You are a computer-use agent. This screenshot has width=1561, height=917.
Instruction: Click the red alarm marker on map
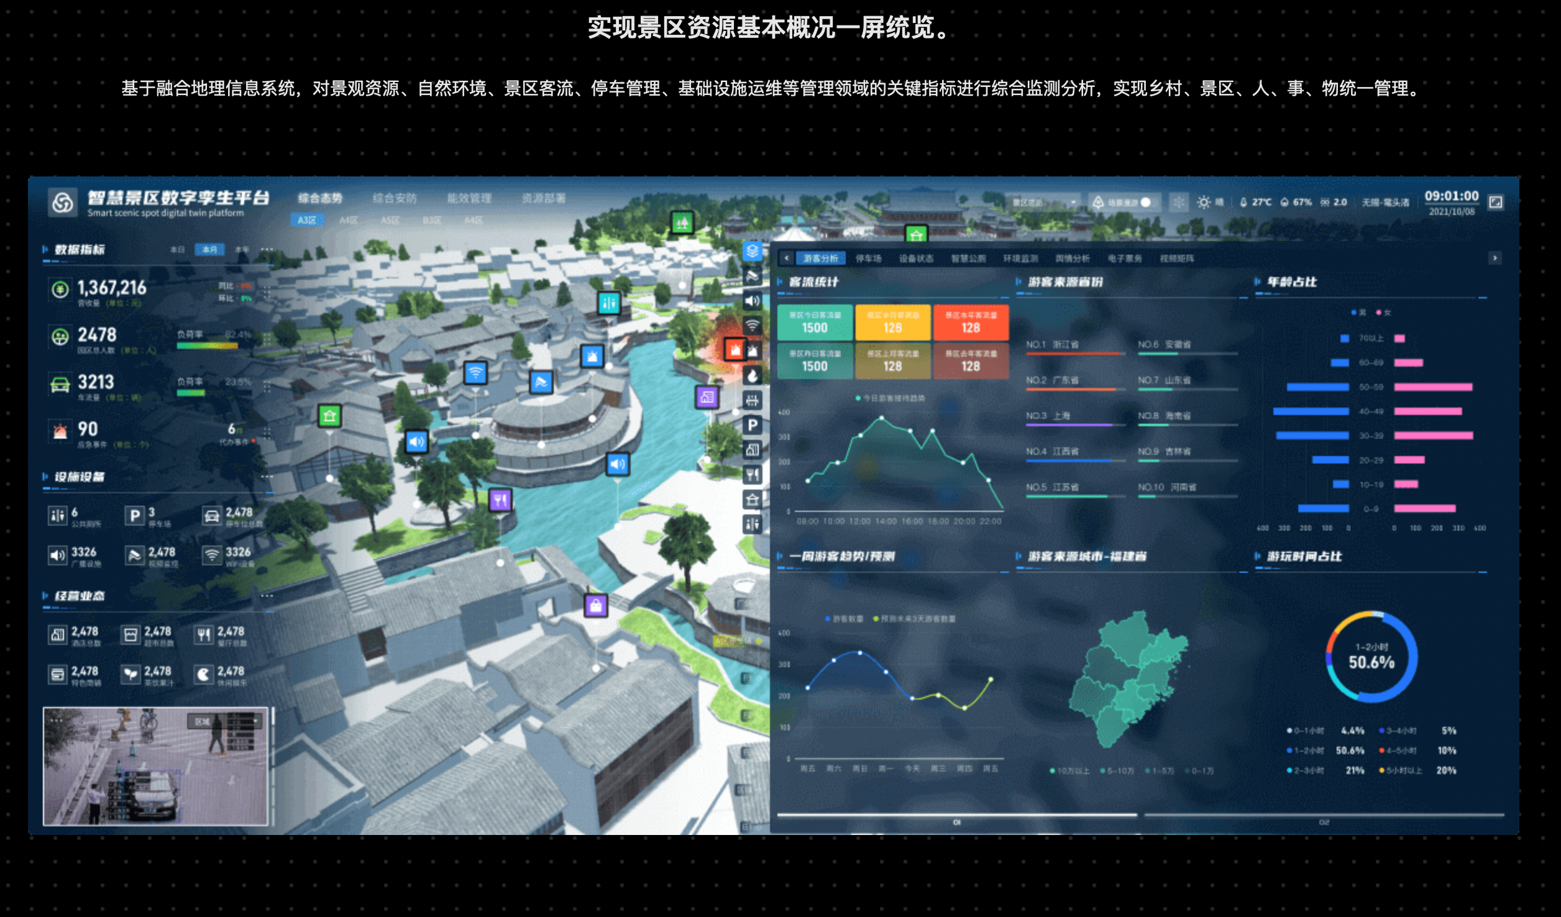[x=735, y=350]
